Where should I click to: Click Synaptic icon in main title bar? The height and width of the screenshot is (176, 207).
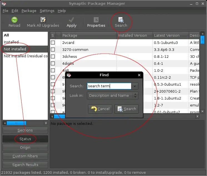[x=4, y=4]
